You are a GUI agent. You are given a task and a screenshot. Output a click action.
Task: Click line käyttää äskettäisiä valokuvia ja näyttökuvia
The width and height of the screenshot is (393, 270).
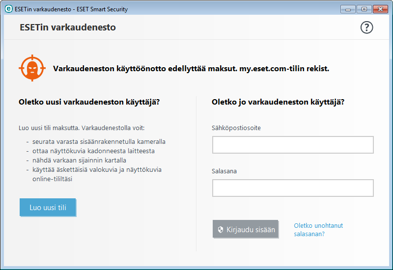[x=97, y=170]
